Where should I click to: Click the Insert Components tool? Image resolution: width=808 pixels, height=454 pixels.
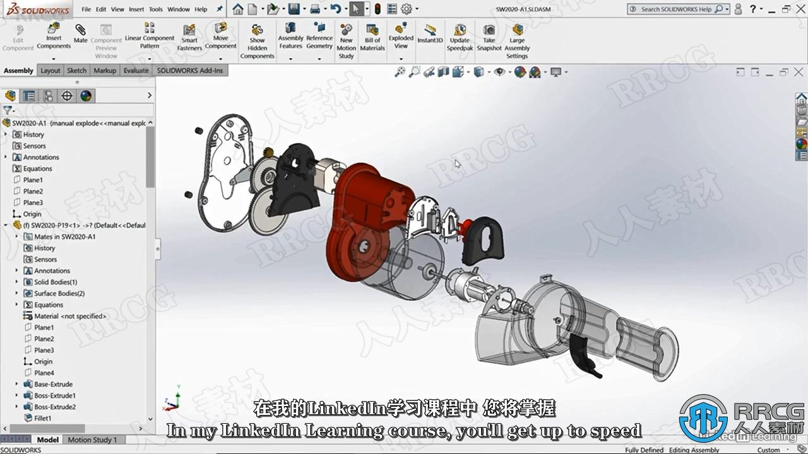coord(54,35)
